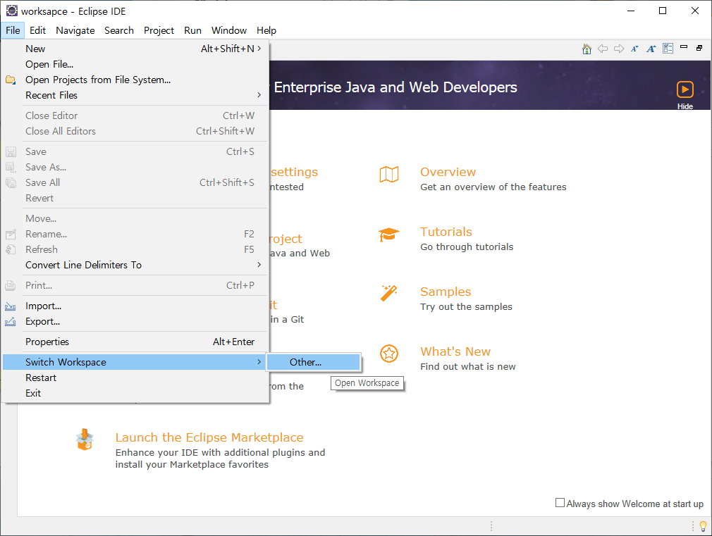Screen dimensions: 712x536
Task: Click the Overview map icon
Action: 389,174
